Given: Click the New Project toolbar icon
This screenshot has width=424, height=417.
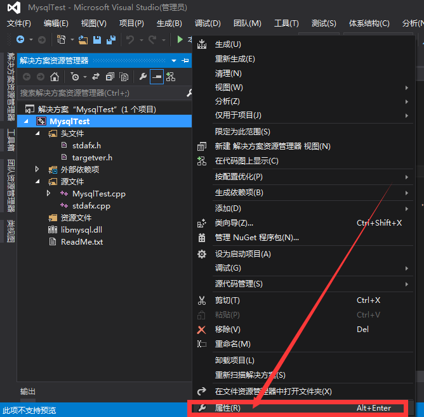Looking at the screenshot, I should tap(62, 40).
